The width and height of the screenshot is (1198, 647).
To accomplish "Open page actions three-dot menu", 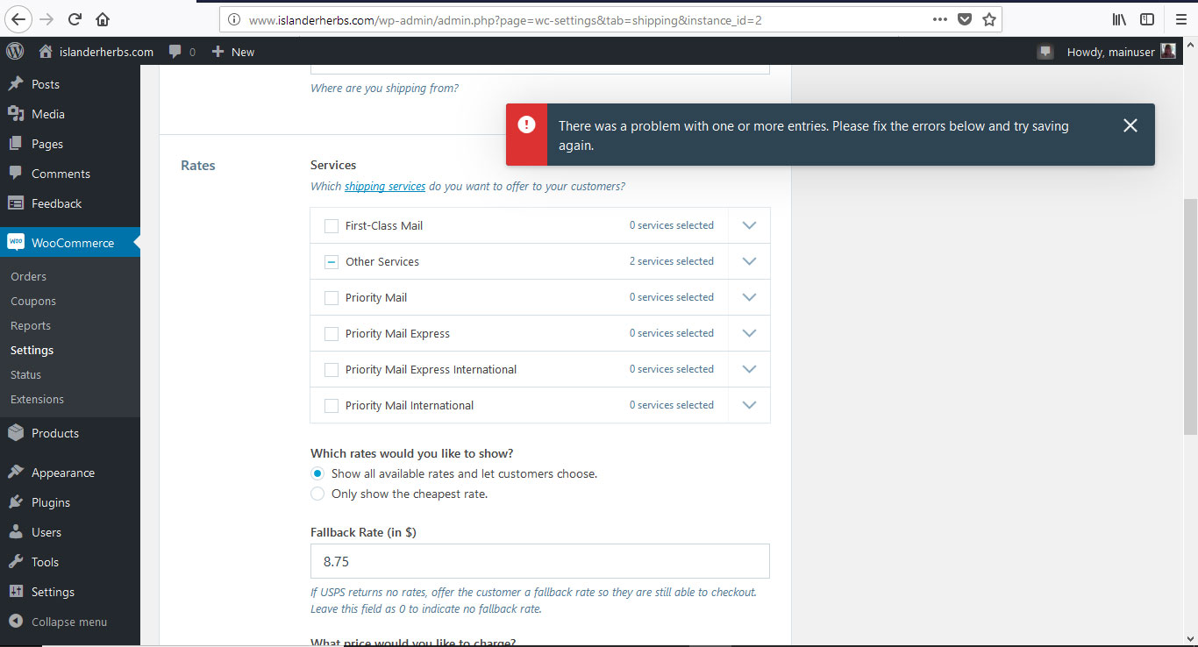I will coord(939,19).
